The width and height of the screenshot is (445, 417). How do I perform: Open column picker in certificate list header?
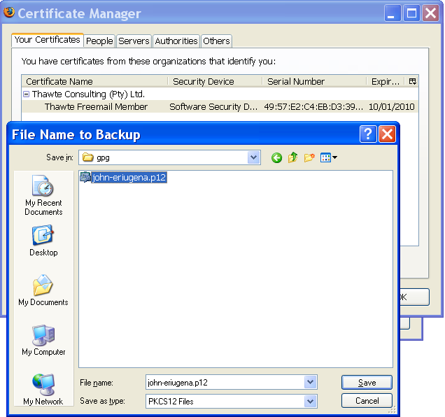pyautogui.click(x=413, y=81)
